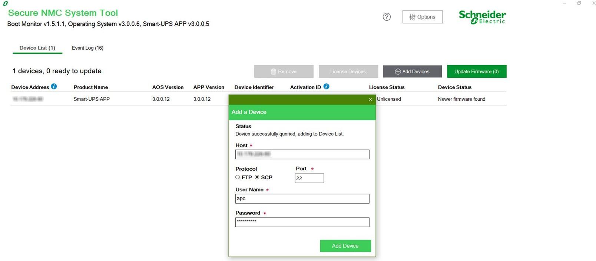Click the green Add Device button
The image size is (596, 261).
tap(345, 246)
